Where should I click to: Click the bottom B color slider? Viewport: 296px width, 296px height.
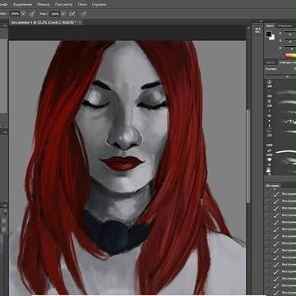click(x=290, y=49)
